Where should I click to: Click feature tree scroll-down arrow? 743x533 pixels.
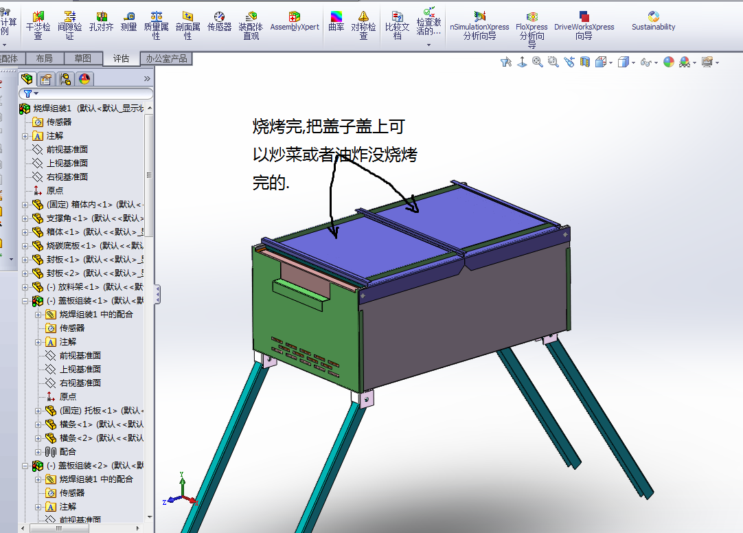[150, 517]
